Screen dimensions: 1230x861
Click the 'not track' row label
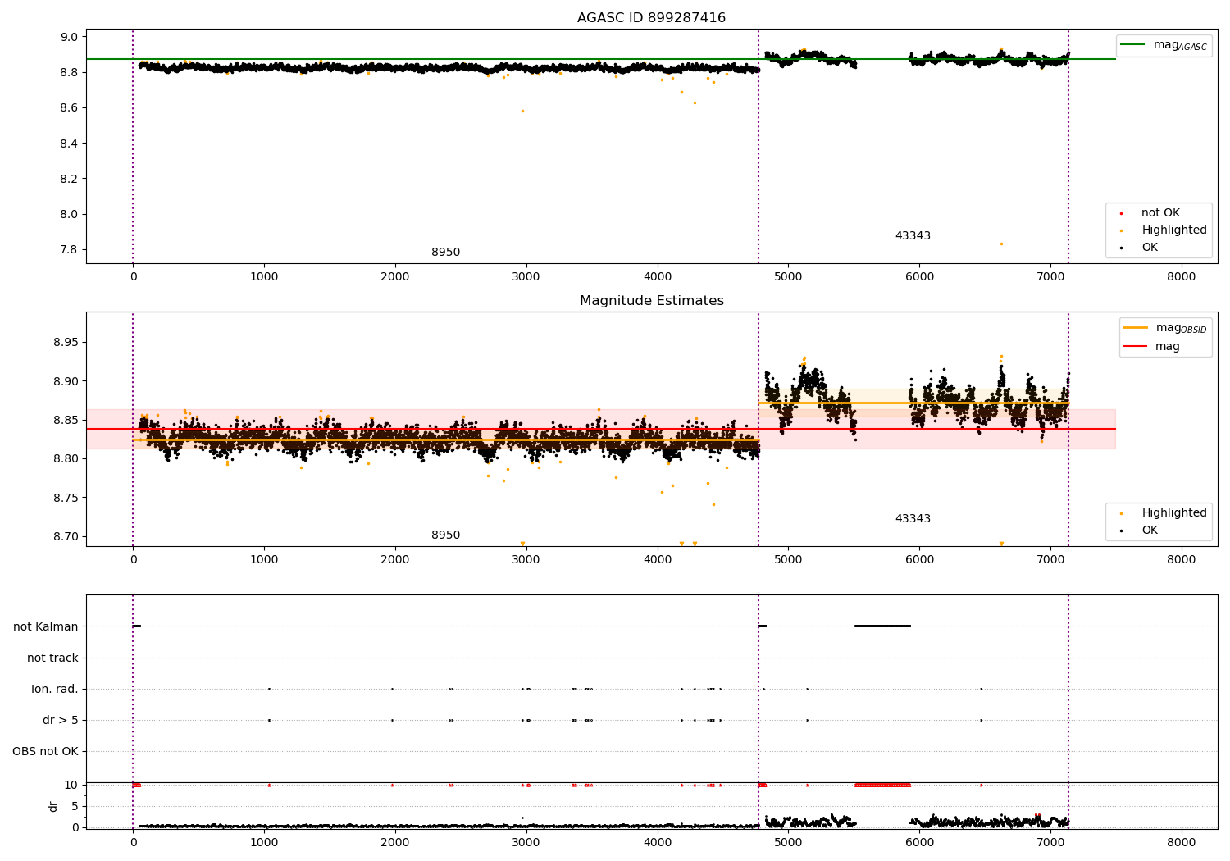tap(52, 658)
